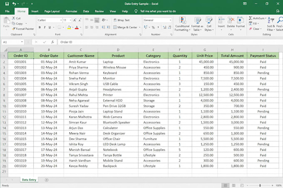Image resolution: width=283 pixels, height=188 pixels.
Task: Click the Undo arrow icon
Action: pyautogui.click(x=14, y=4)
